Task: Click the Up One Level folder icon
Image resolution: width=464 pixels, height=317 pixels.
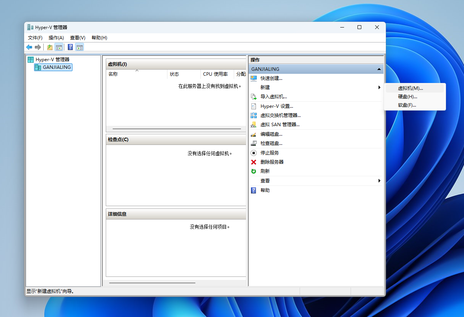Action: [x=50, y=47]
